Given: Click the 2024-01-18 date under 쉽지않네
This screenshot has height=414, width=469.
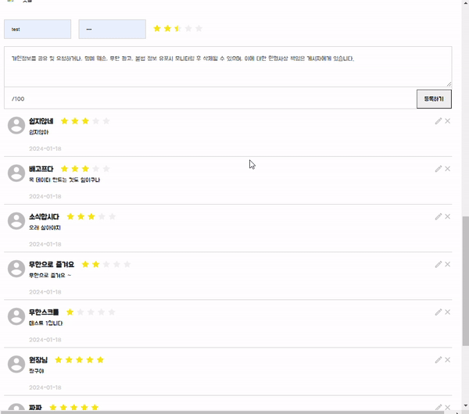Looking at the screenshot, I should pos(45,148).
